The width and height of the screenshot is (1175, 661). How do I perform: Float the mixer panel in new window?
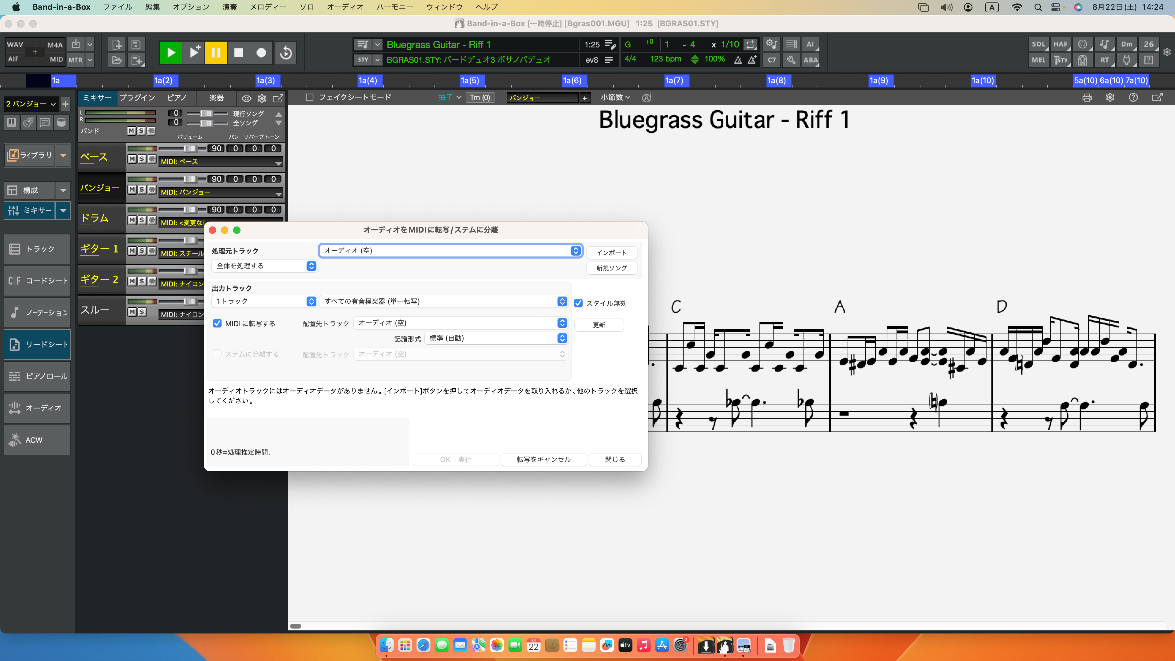point(278,98)
